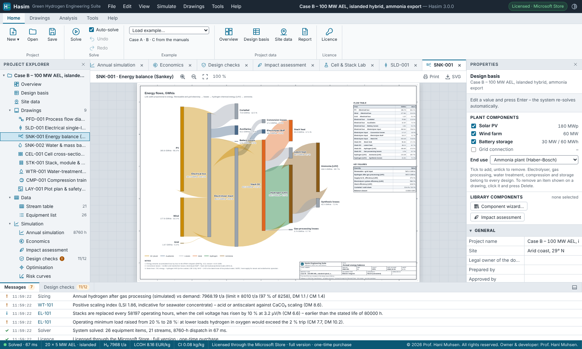Print the SNK-001 drawing
The image size is (582, 349).
click(431, 77)
